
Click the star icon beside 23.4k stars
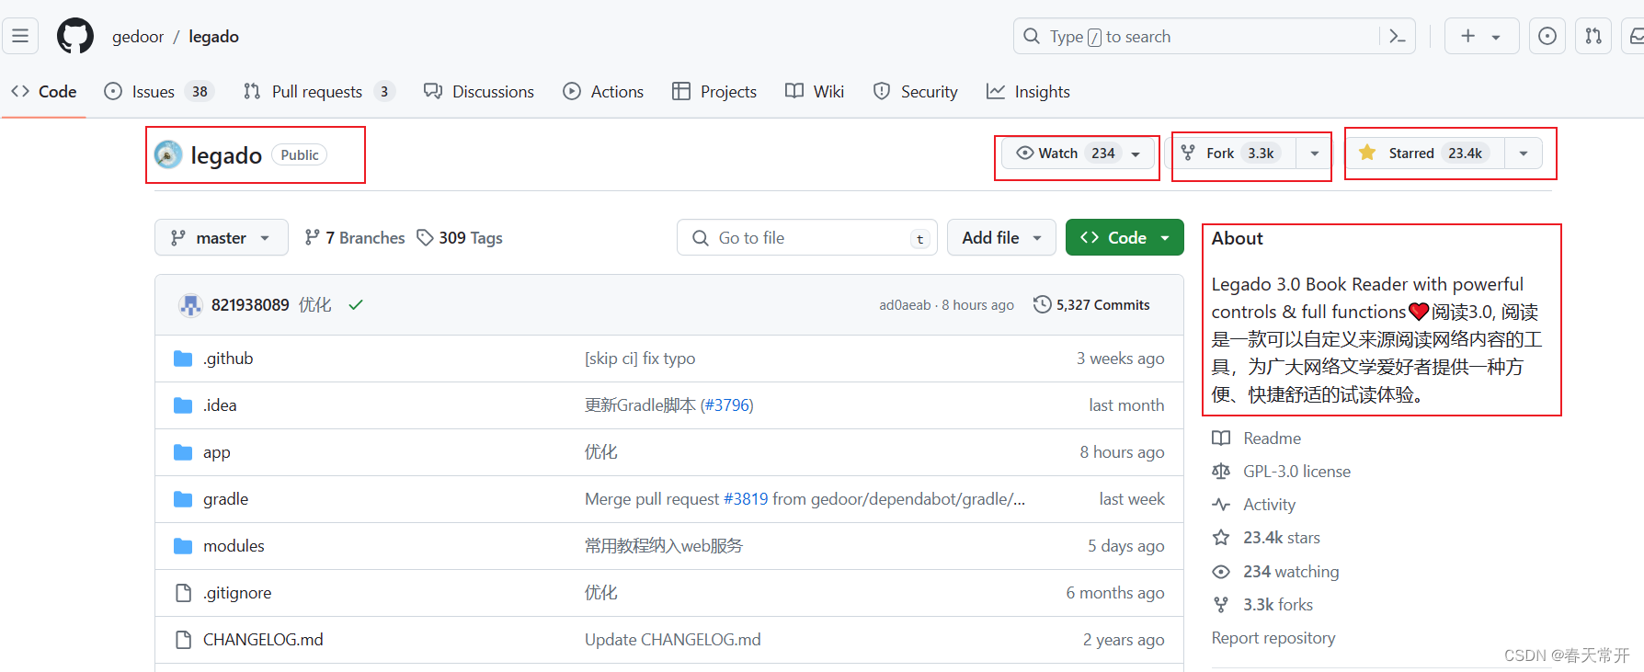[x=1221, y=538]
